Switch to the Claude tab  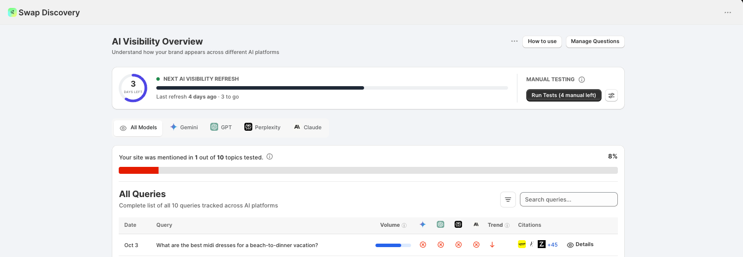click(308, 127)
